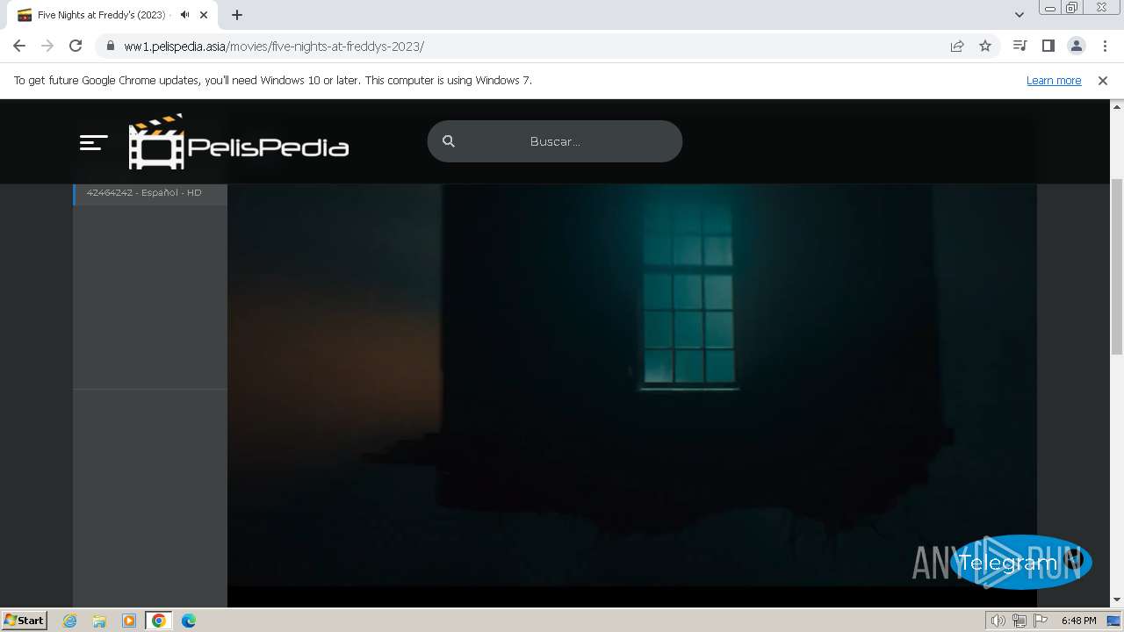Mute the tab audio icon
The image size is (1124, 632).
[x=184, y=15]
